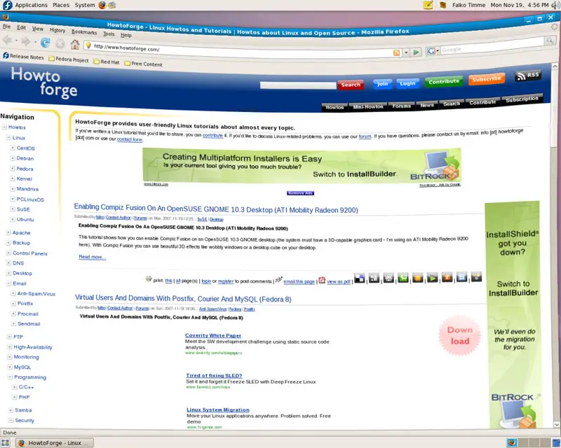This screenshot has height=448, width=561.
Task: Click the red Search button
Action: (351, 85)
